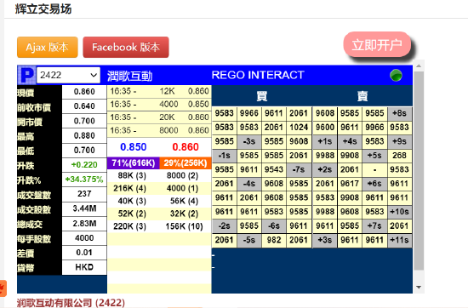Click the blue bid price 0.850

(x=133, y=147)
